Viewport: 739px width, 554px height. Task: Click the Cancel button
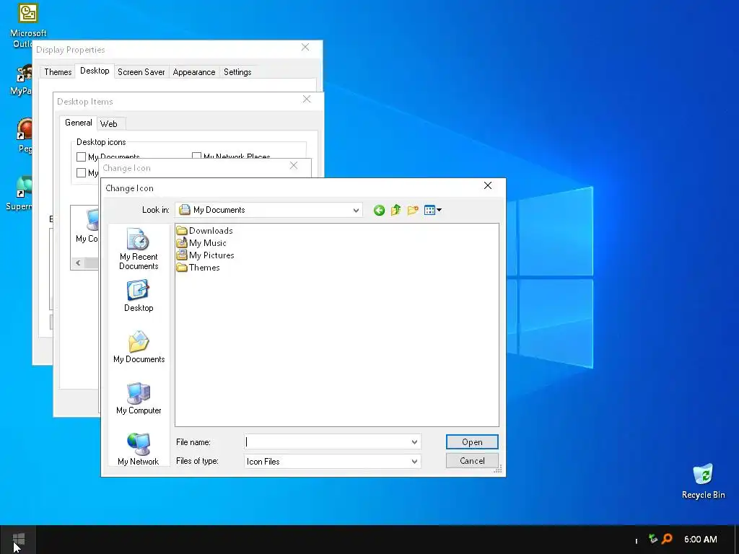[472, 461]
